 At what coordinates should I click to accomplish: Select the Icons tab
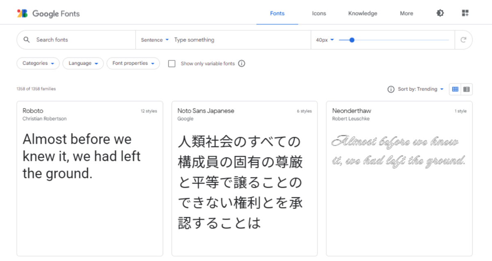click(x=319, y=13)
